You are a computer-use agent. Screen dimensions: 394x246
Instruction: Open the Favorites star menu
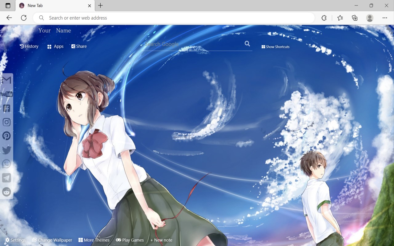point(340,18)
